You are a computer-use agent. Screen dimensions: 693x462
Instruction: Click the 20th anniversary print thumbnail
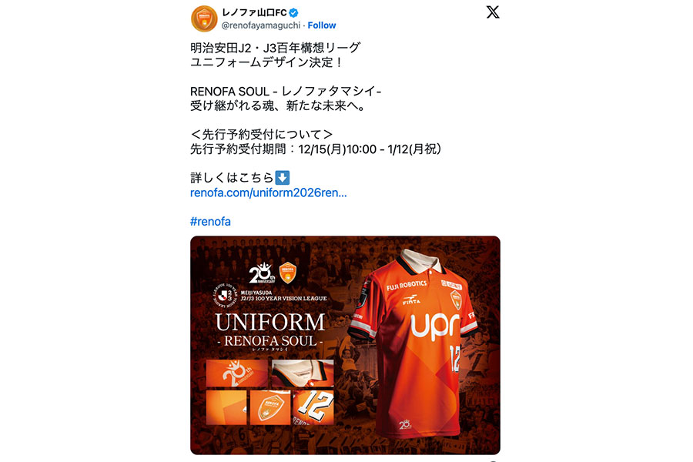[237, 373]
